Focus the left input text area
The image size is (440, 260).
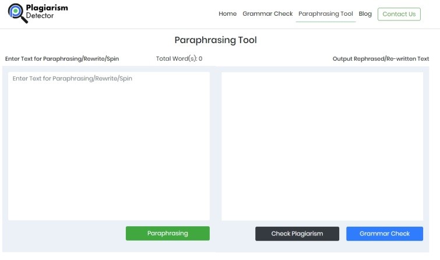click(109, 146)
